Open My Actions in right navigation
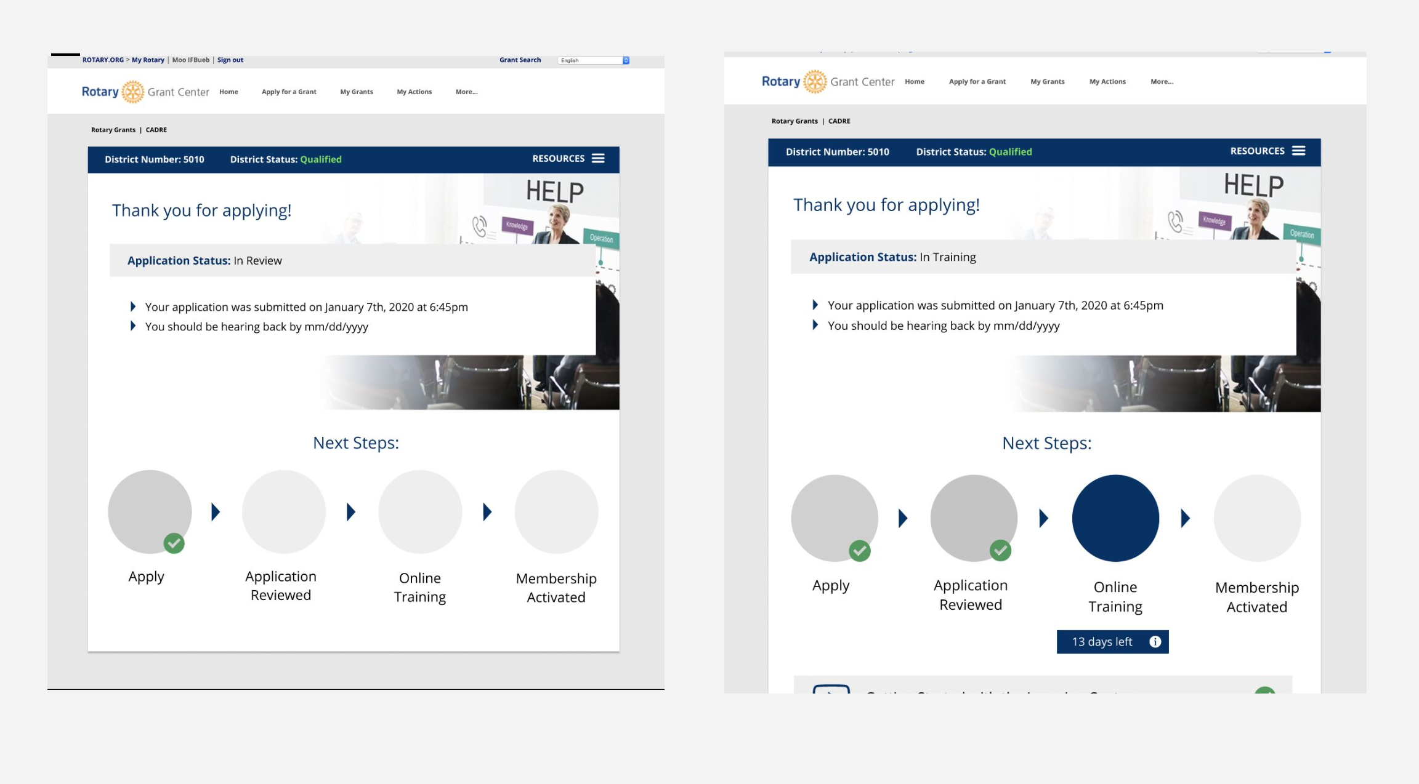The image size is (1419, 784). 1107,81
